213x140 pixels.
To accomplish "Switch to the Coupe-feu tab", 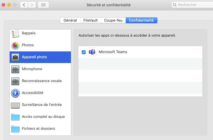I will 113,20.
